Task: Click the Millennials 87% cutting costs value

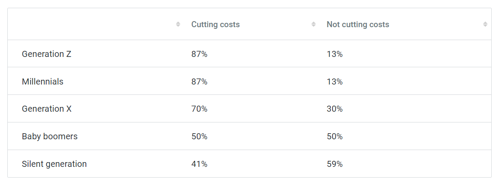Action: [x=199, y=81]
